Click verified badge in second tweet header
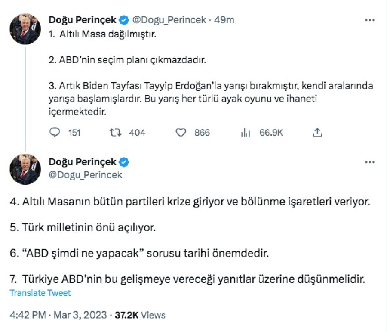This screenshot has width=387, height=332. pyautogui.click(x=124, y=162)
